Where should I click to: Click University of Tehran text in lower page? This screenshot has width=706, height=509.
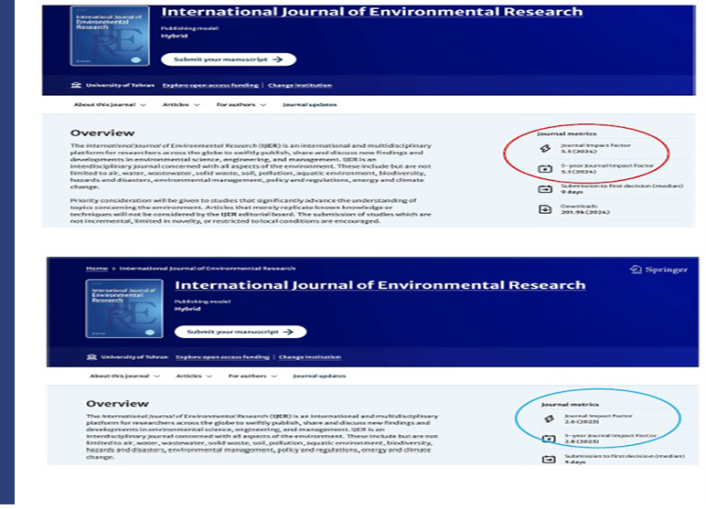(134, 357)
